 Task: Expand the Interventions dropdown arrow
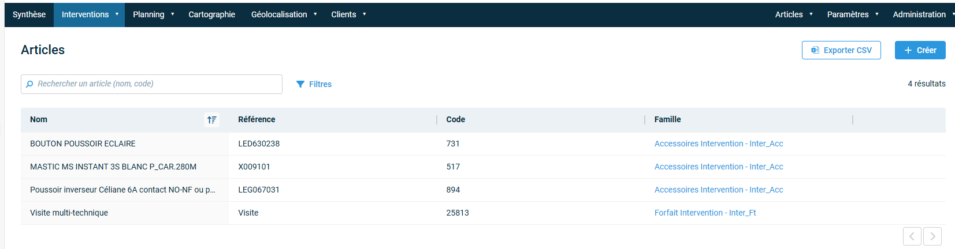click(117, 14)
